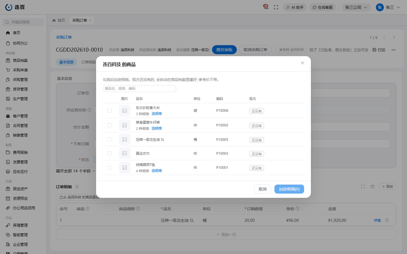Click 选规格 link for 东北长粒香大米
Image resolution: width=407 pixels, height=254 pixels.
tap(157, 114)
